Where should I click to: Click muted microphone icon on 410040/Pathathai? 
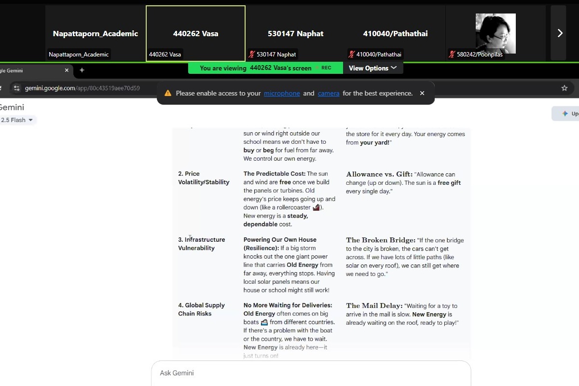[x=351, y=55]
